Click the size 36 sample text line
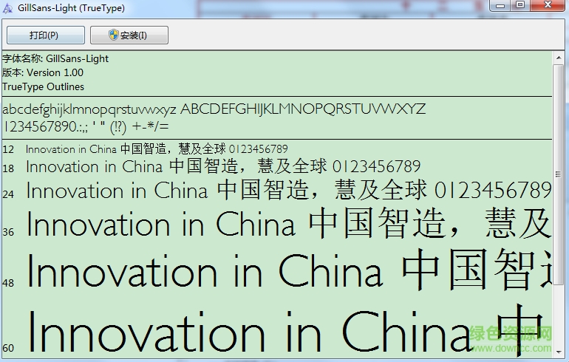569x362 pixels. 289,224
